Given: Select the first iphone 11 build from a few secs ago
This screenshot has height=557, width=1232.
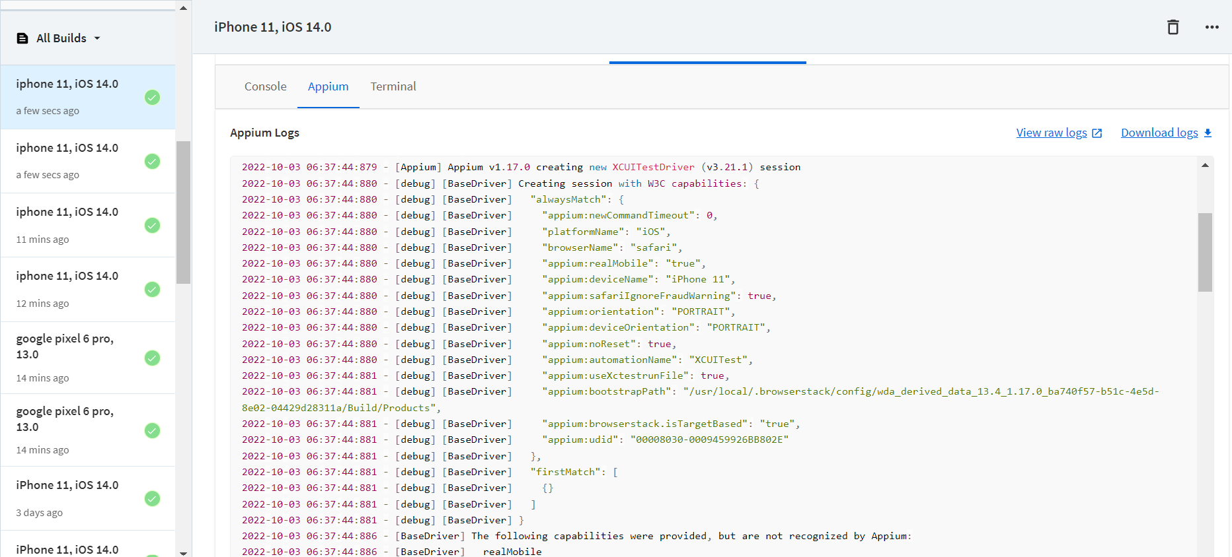Looking at the screenshot, I should tap(88, 97).
